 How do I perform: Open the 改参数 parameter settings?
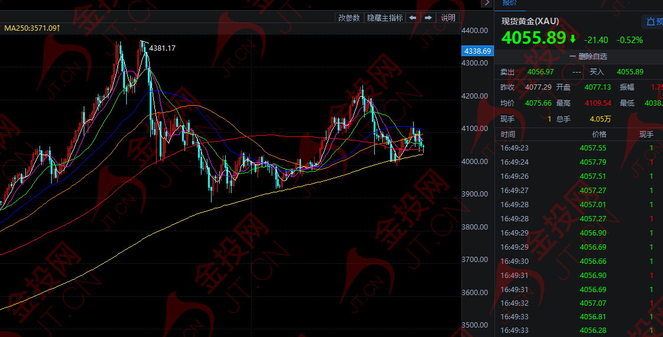tap(349, 18)
